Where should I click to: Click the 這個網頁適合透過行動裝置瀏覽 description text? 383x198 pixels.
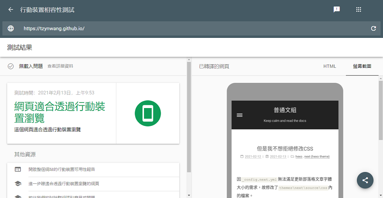47,129
